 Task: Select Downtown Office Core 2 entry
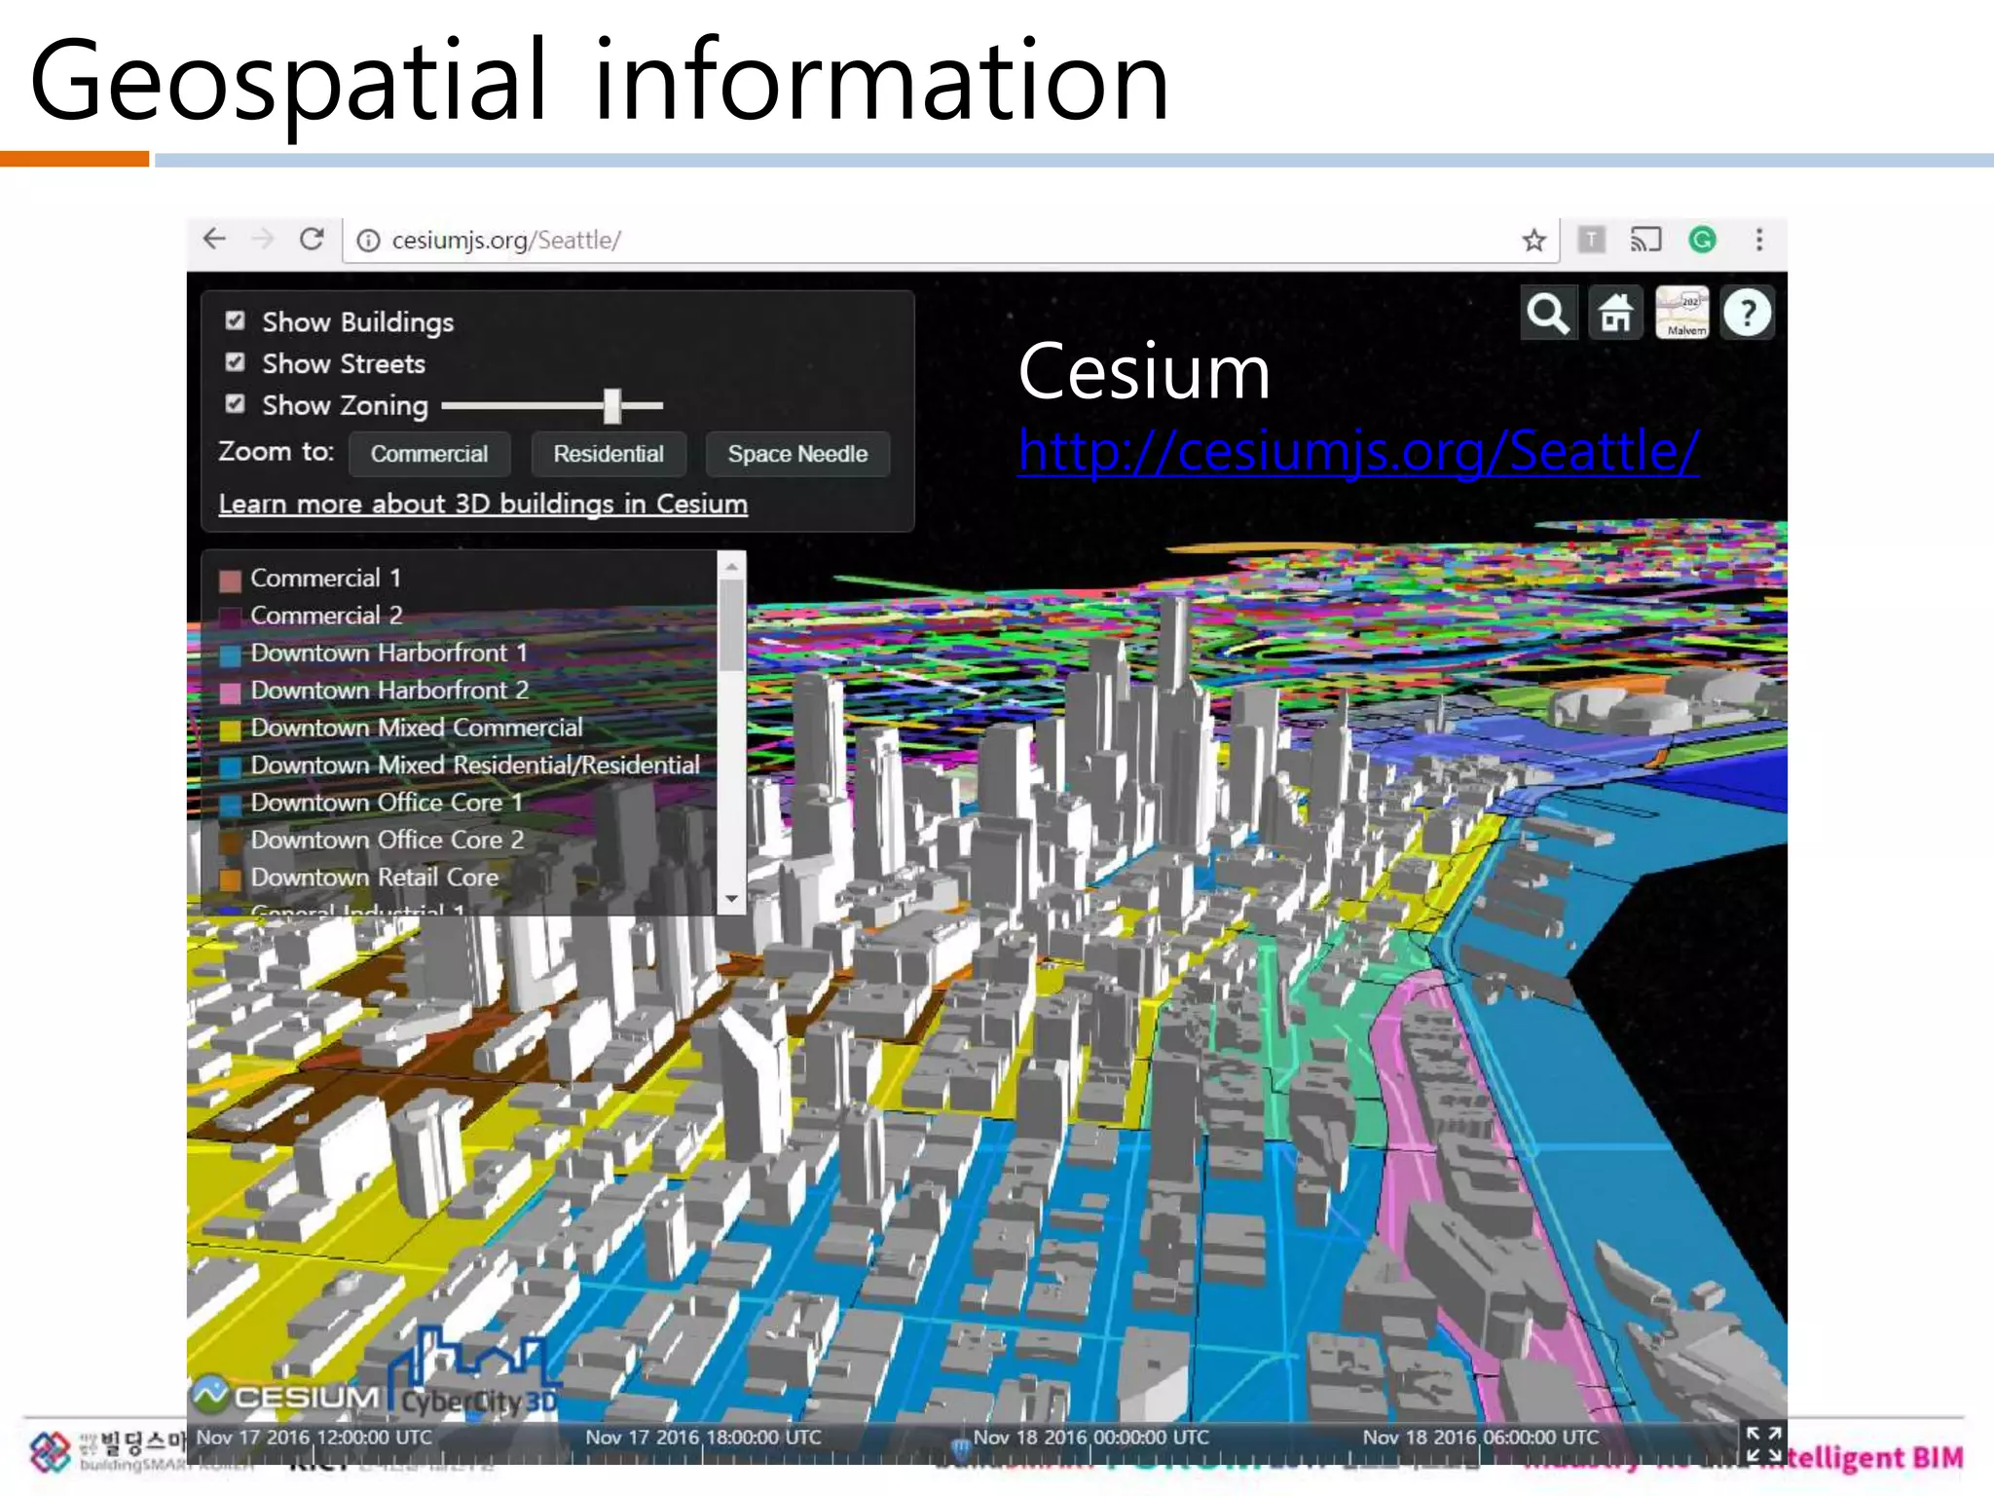pyautogui.click(x=388, y=840)
